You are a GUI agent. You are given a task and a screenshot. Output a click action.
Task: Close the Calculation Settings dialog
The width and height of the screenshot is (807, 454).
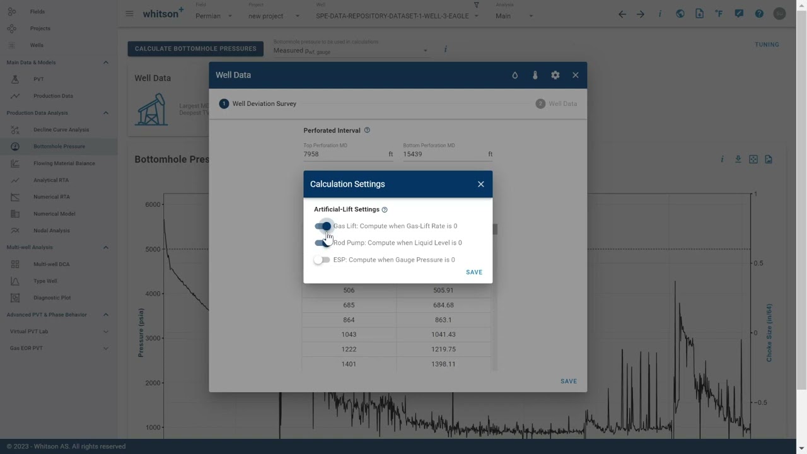click(481, 184)
